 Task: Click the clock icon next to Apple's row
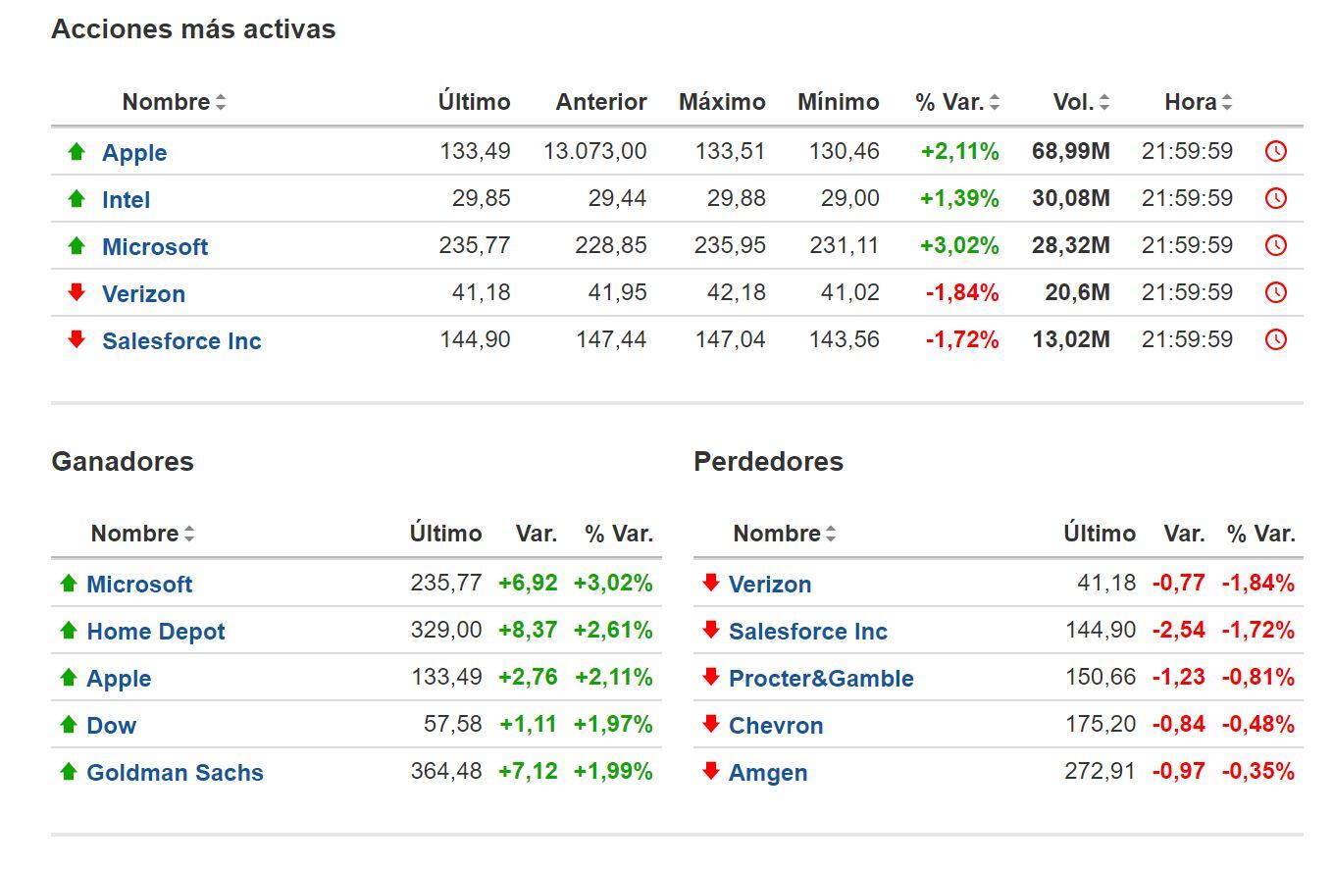[x=1276, y=152]
